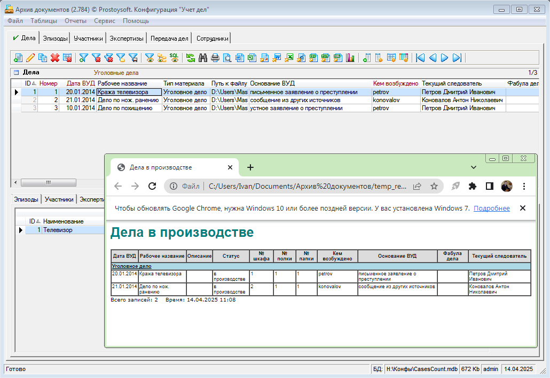Click the add new record icon
Image resolution: width=550 pixels, height=378 pixels.
[18, 58]
